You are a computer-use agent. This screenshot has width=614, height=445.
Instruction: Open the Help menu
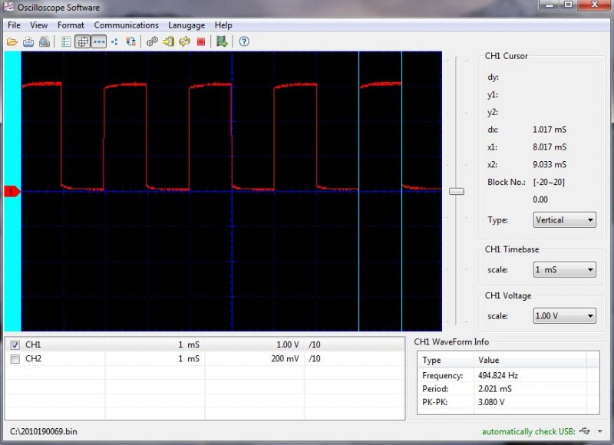(x=223, y=25)
